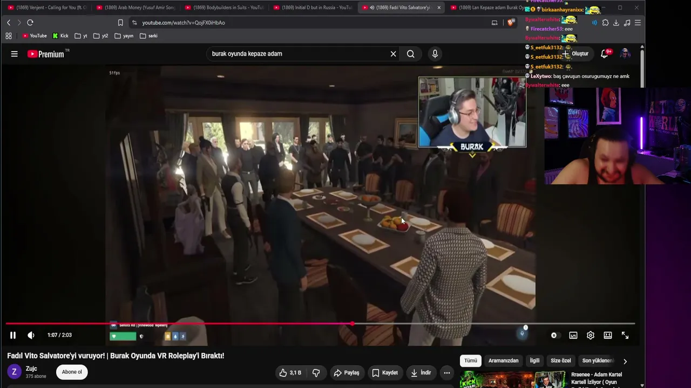Switch to Lan Kepaze adam Burak tab
The width and height of the screenshot is (691, 388).
pyautogui.click(x=486, y=8)
